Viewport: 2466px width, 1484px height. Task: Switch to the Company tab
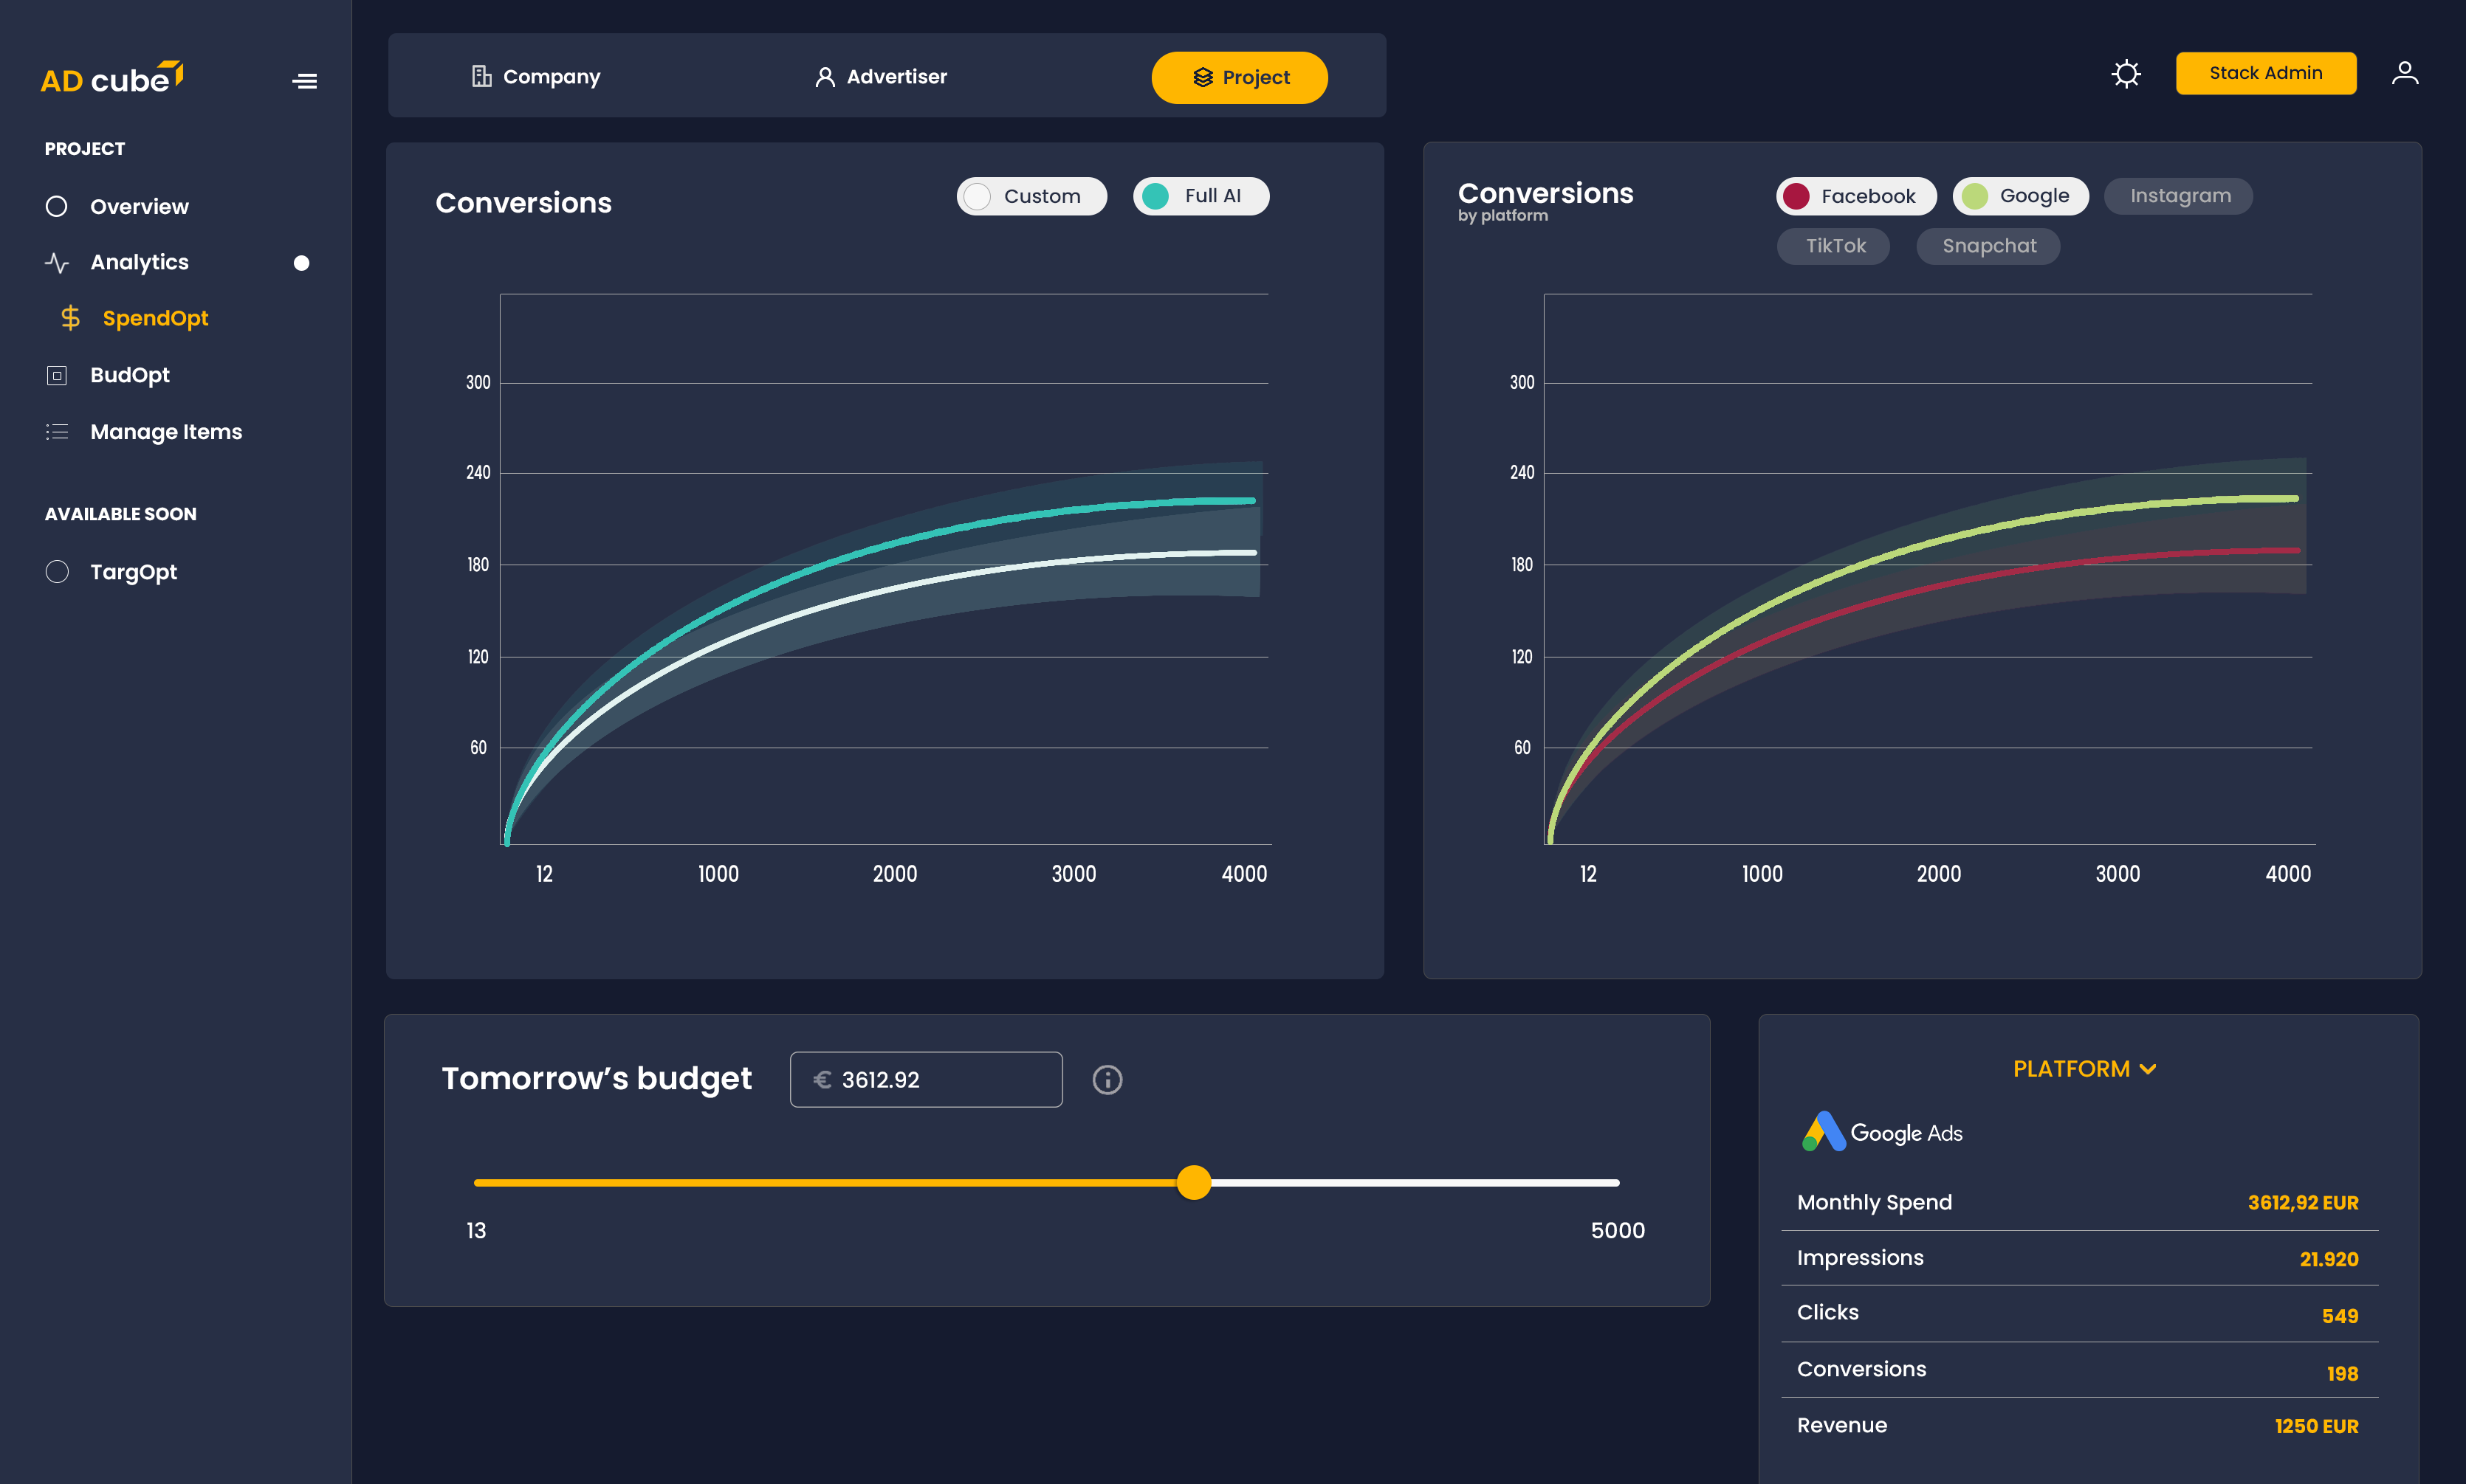coord(536,77)
